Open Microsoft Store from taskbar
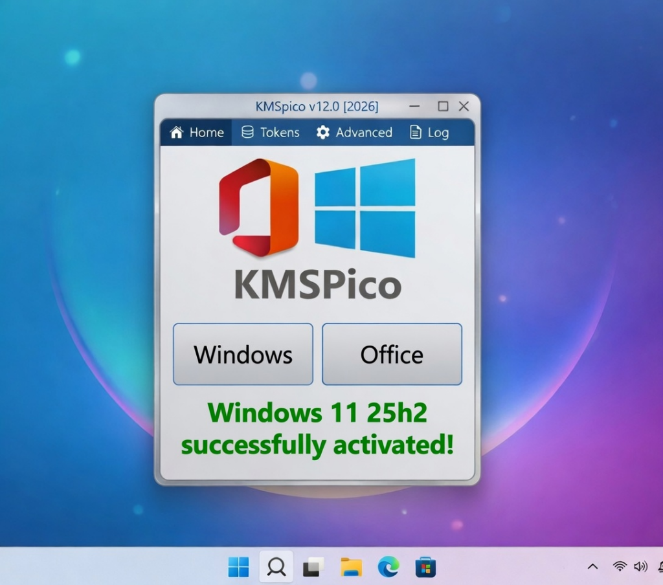The width and height of the screenshot is (663, 585). [425, 567]
